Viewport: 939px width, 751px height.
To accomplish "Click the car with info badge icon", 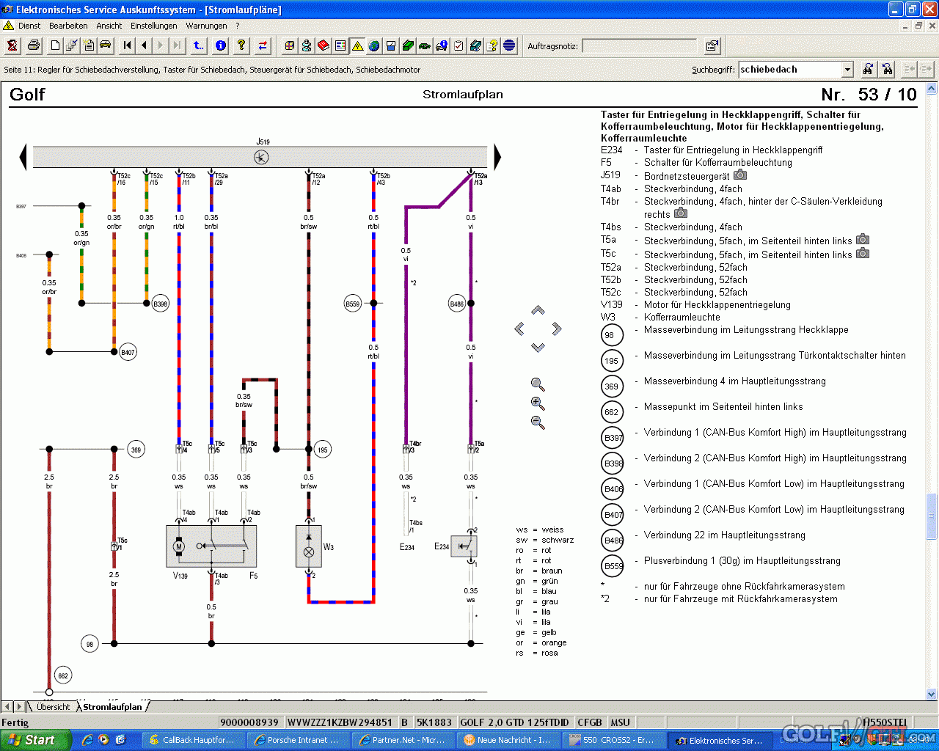I will 442,45.
